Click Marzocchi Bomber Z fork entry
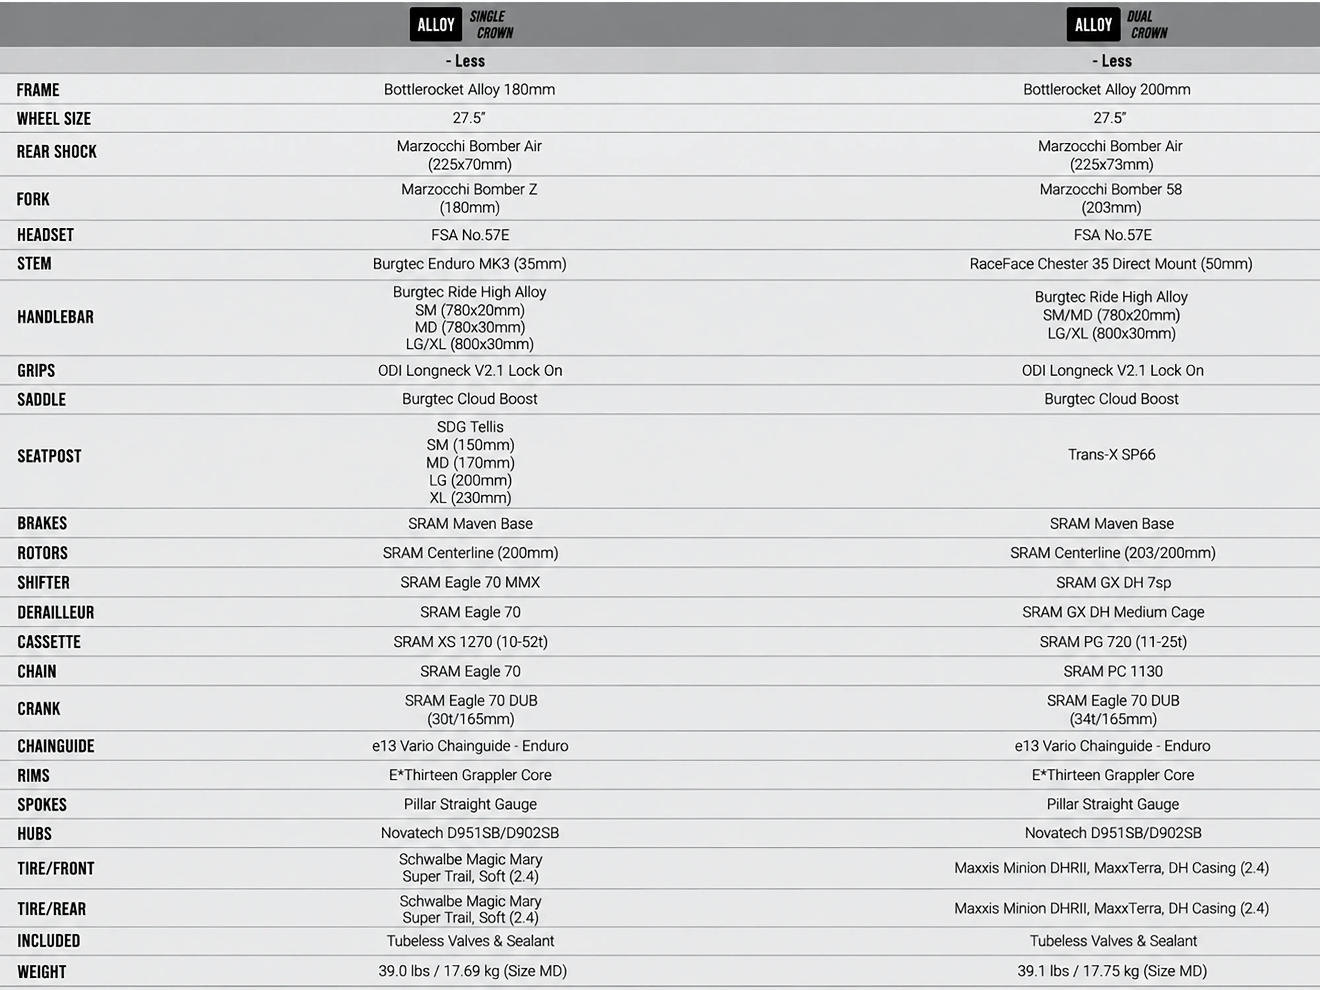 click(470, 198)
